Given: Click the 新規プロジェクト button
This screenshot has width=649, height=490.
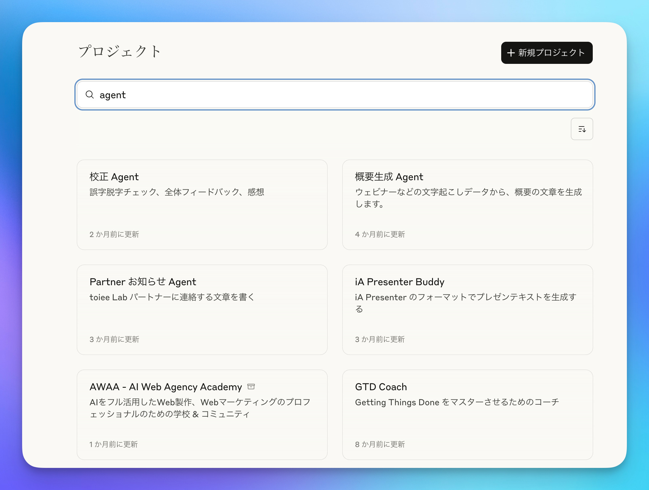Looking at the screenshot, I should coord(547,53).
